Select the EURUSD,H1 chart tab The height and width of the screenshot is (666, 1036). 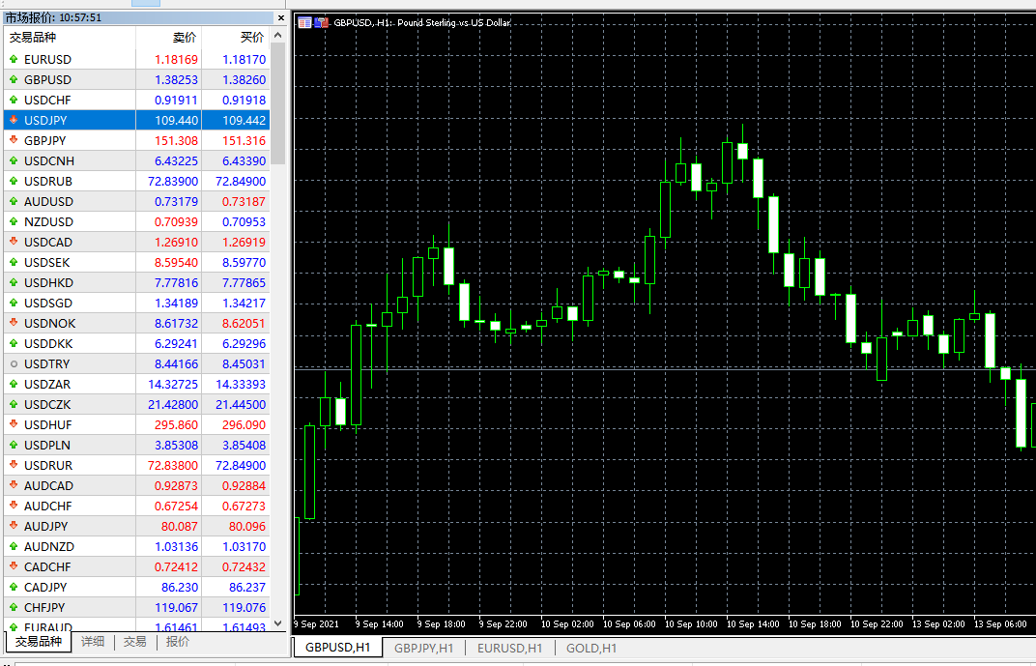(509, 648)
